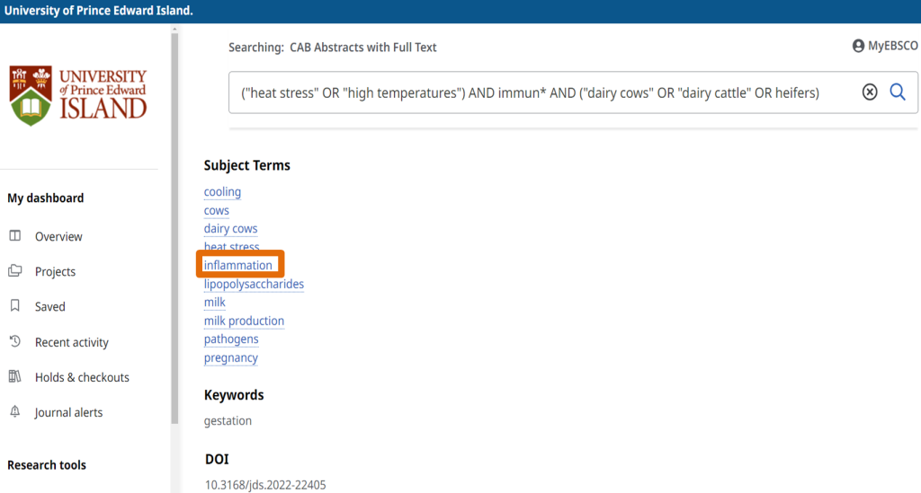This screenshot has width=921, height=493.
Task: Click the Overview dashboard icon
Action: coord(15,236)
